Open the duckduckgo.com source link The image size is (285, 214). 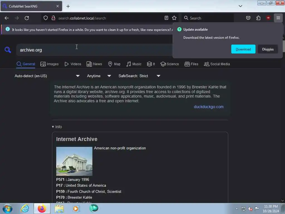click(209, 107)
